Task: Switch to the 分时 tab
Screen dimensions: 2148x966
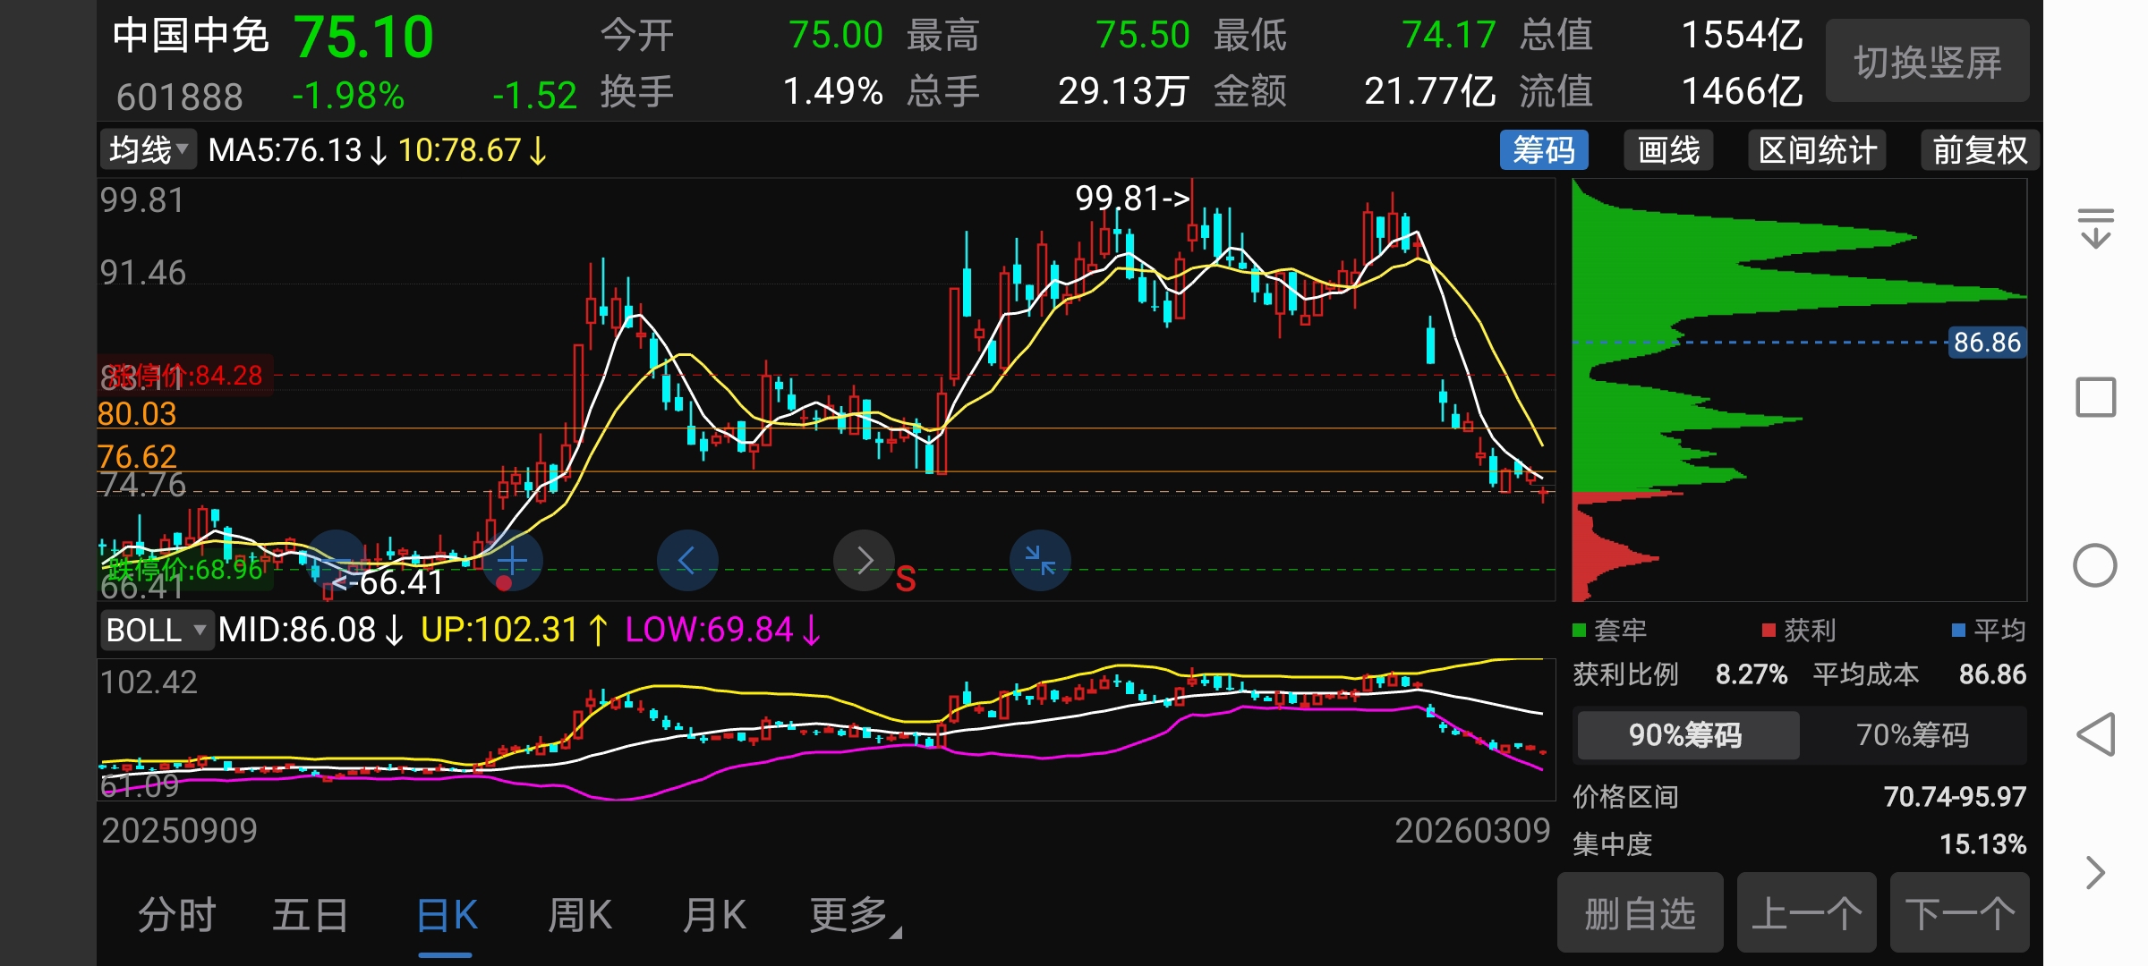Action: pos(176,916)
